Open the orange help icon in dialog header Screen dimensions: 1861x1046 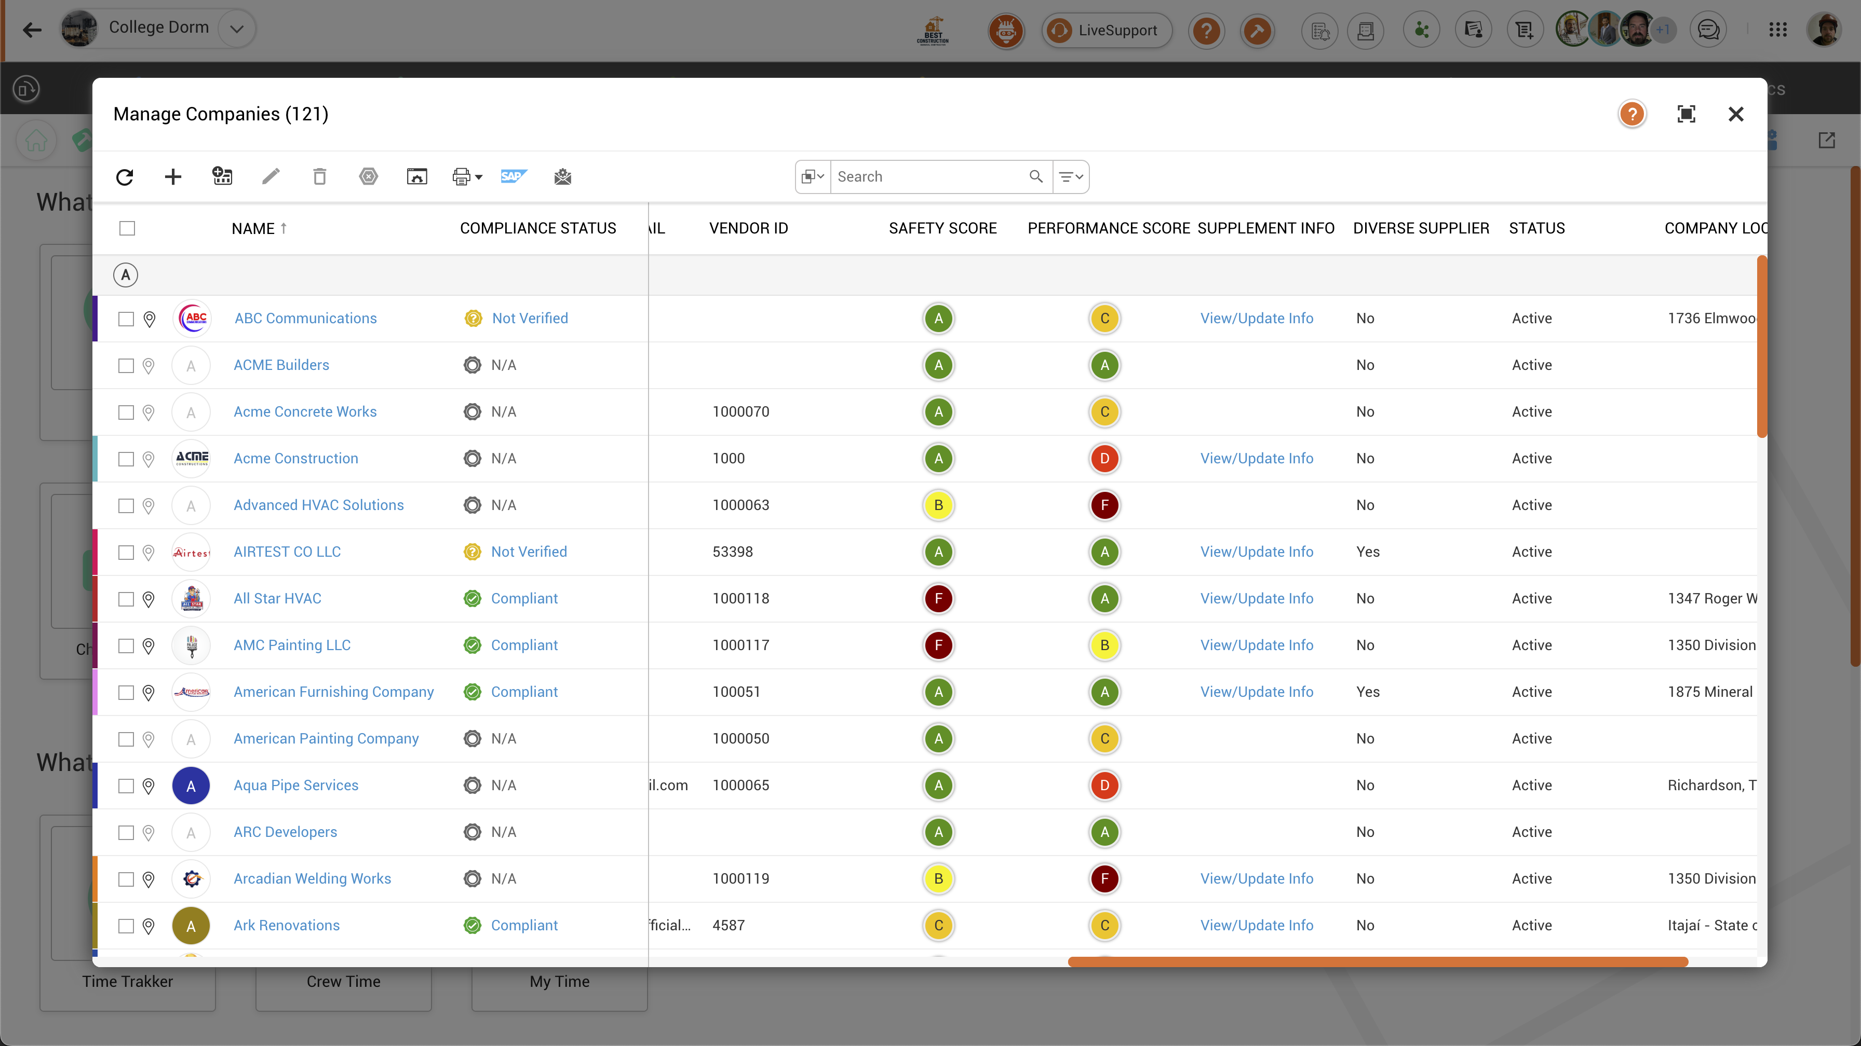point(1631,114)
